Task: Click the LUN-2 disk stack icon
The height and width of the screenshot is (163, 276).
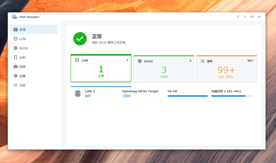Action: [x=78, y=94]
